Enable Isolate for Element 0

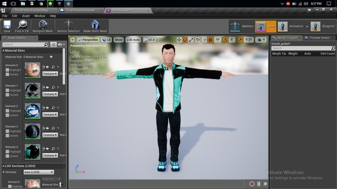(7, 75)
